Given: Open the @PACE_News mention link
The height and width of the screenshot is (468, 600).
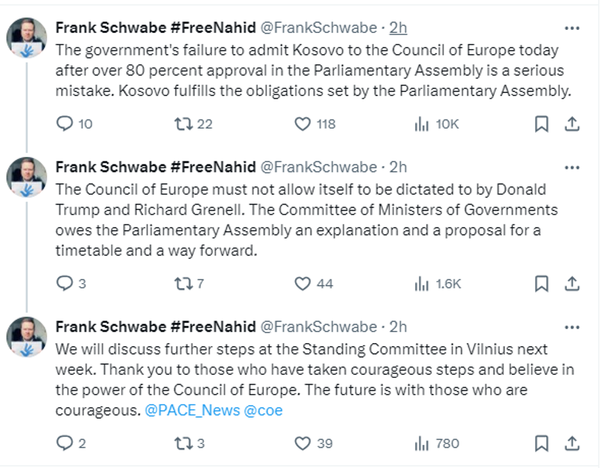Looking at the screenshot, I should pos(192,410).
